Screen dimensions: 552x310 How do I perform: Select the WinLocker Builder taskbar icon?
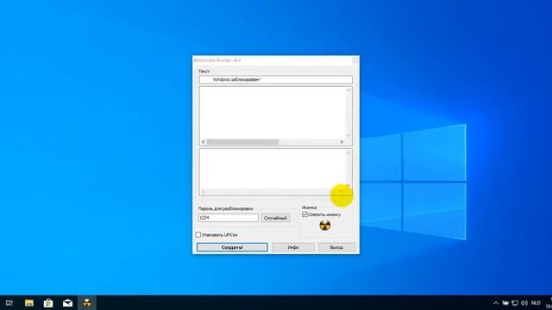coord(86,302)
